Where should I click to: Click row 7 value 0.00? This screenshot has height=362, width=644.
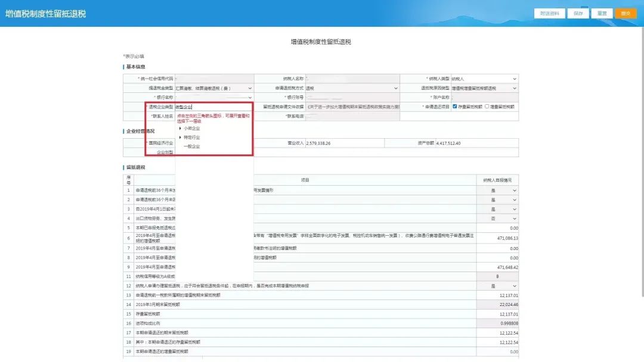pos(513,248)
